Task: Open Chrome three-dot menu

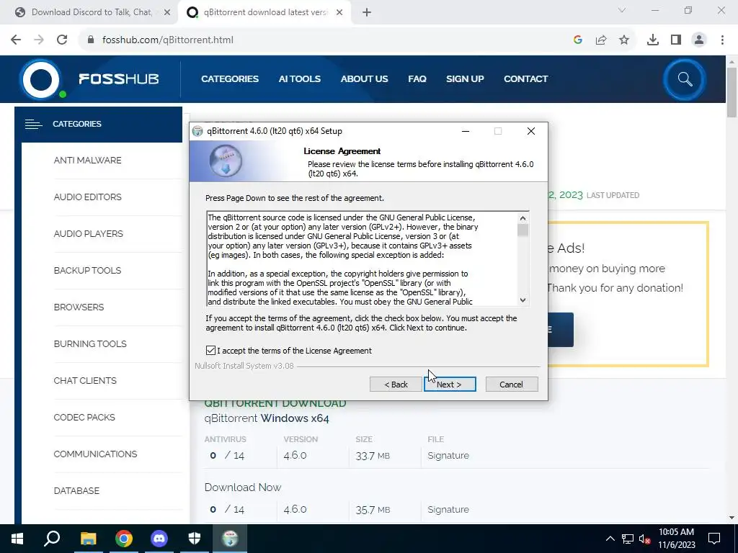Action: [722, 40]
